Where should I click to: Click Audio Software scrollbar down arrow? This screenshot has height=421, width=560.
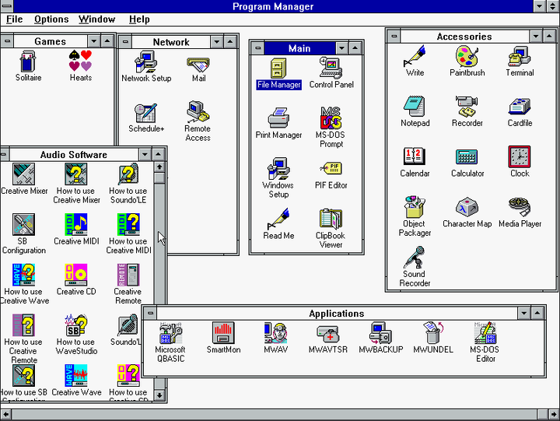(x=159, y=395)
